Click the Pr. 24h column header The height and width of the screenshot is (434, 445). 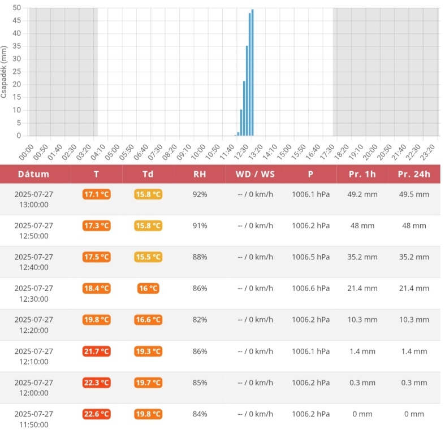point(414,174)
